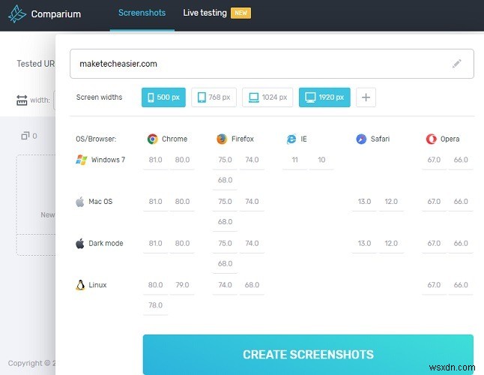Select Safari 13.0 in Dark mode row
The image size is (484, 375).
click(x=364, y=244)
